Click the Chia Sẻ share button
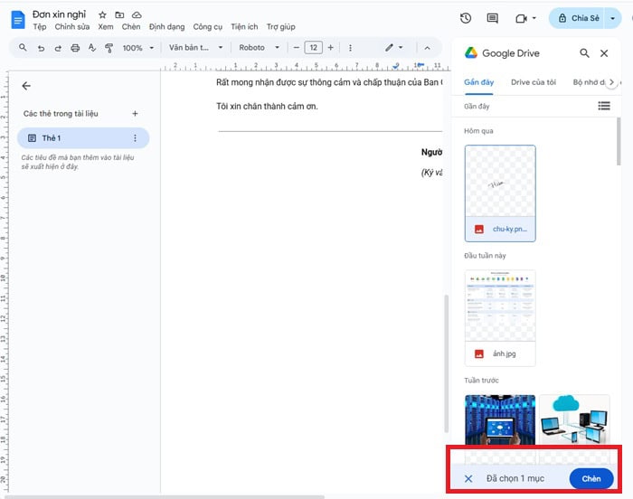Image resolution: width=633 pixels, height=499 pixels. (x=585, y=18)
